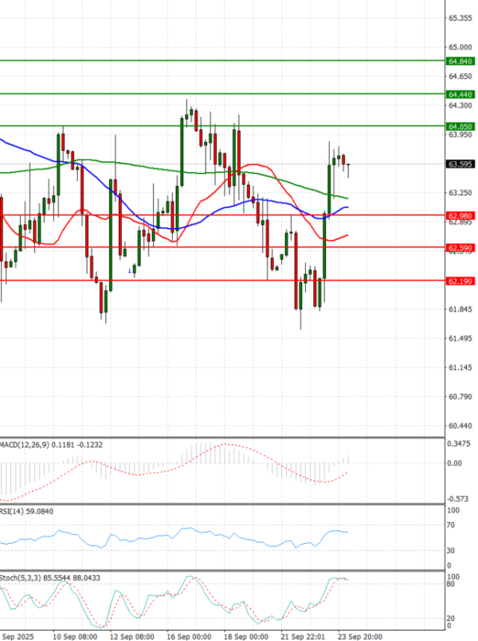The width and height of the screenshot is (478, 641).
Task: Click the 61.845 price axis value
Action: [460, 309]
